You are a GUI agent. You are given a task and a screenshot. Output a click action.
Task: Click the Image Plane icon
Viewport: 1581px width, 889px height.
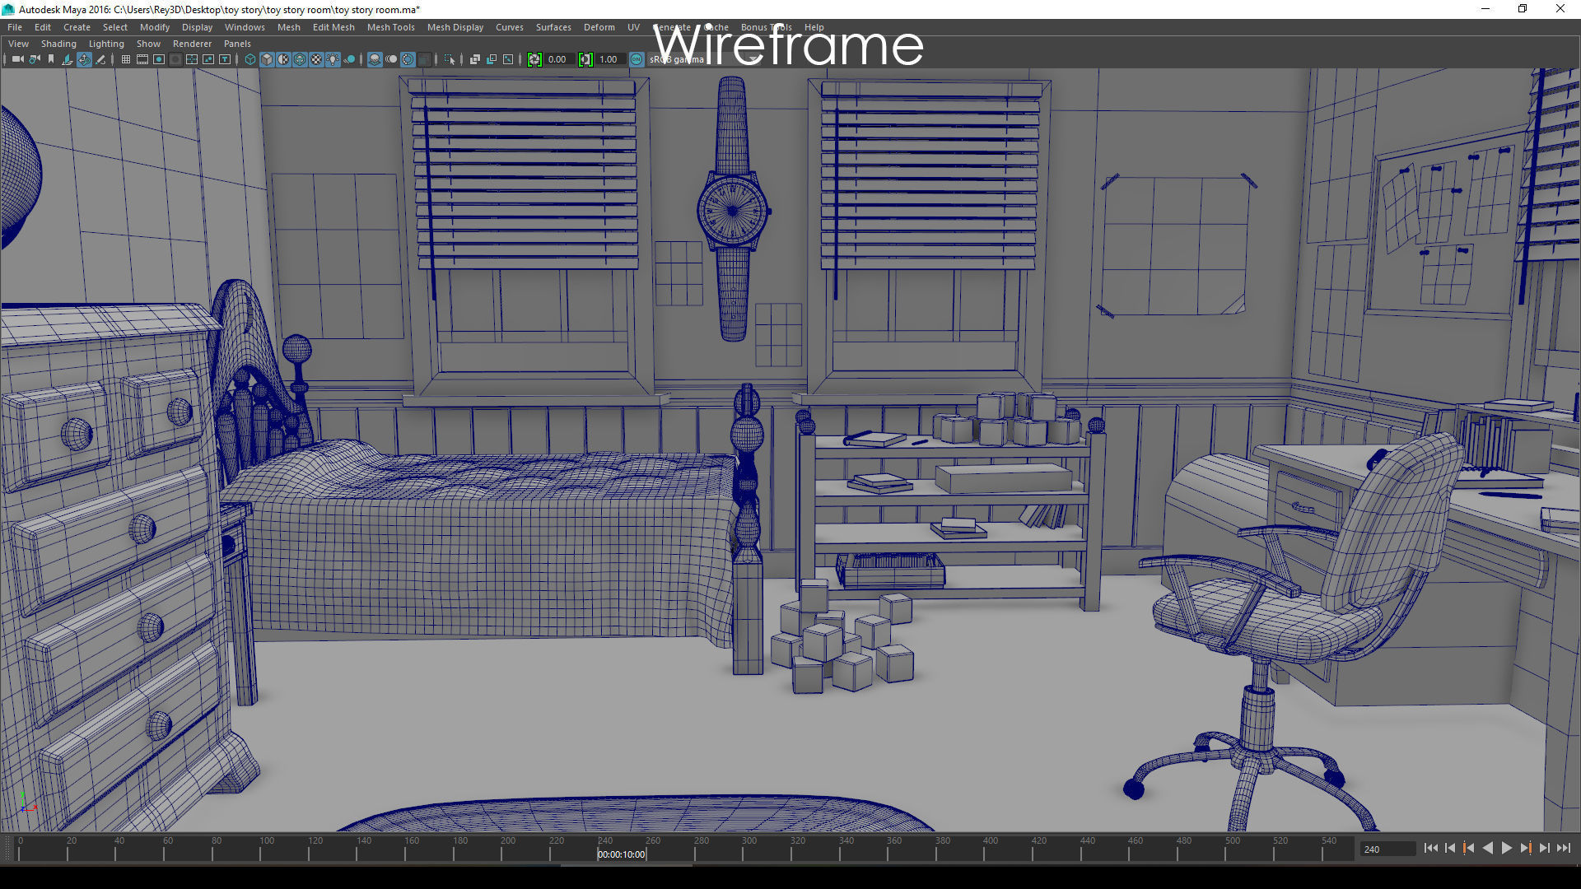click(68, 59)
